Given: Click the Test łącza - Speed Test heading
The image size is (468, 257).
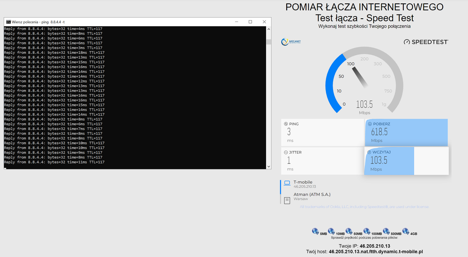Looking at the screenshot, I should pyautogui.click(x=364, y=18).
